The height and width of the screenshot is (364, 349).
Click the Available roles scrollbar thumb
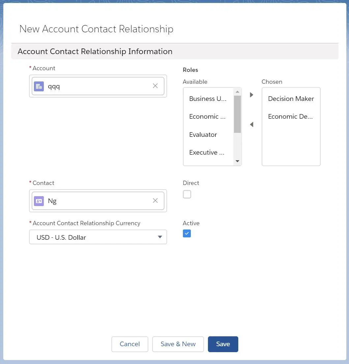coord(237,114)
